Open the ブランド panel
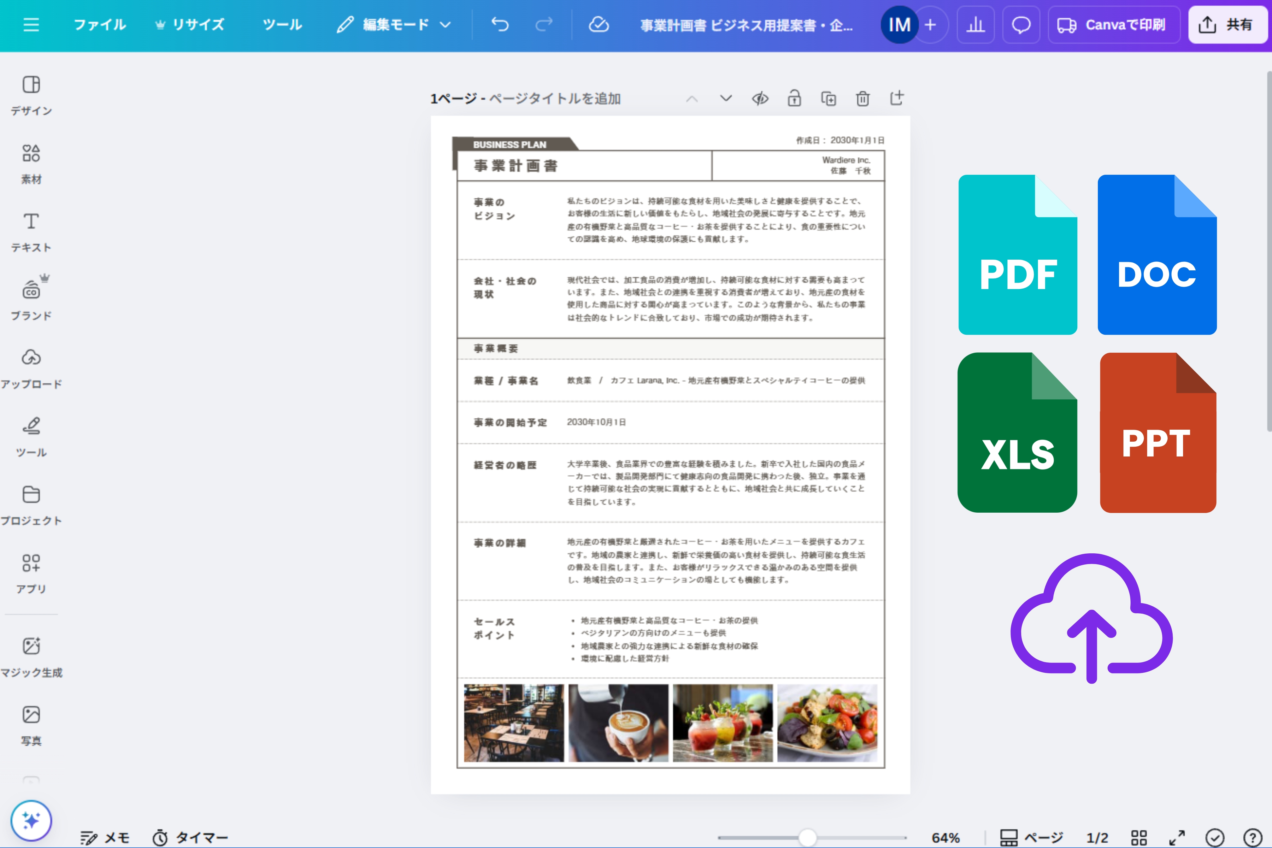The width and height of the screenshot is (1272, 848). click(x=31, y=301)
